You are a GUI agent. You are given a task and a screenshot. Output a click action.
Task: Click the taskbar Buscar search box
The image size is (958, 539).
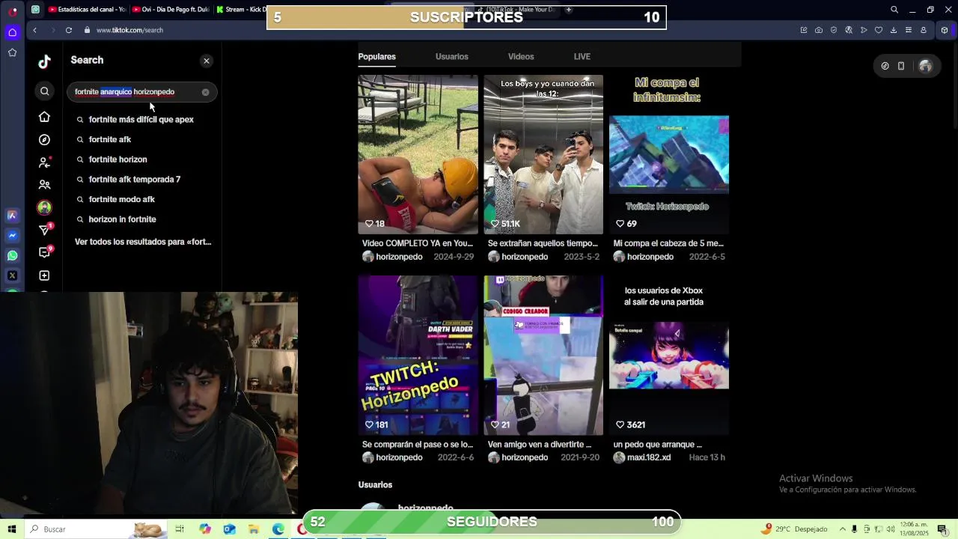pyautogui.click(x=96, y=529)
